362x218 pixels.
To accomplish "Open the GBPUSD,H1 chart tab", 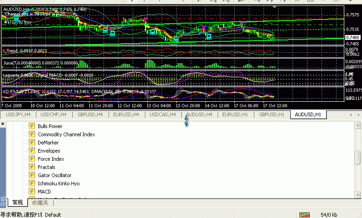I will 271,115.
